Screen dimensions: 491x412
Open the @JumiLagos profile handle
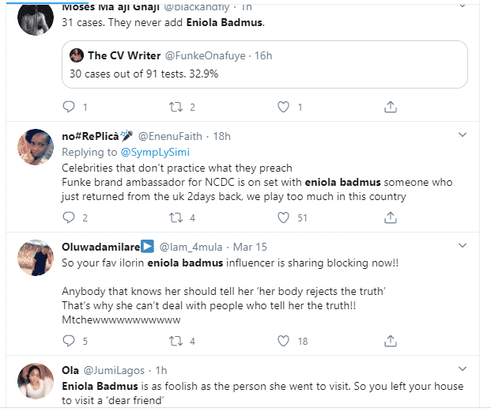coord(110,371)
